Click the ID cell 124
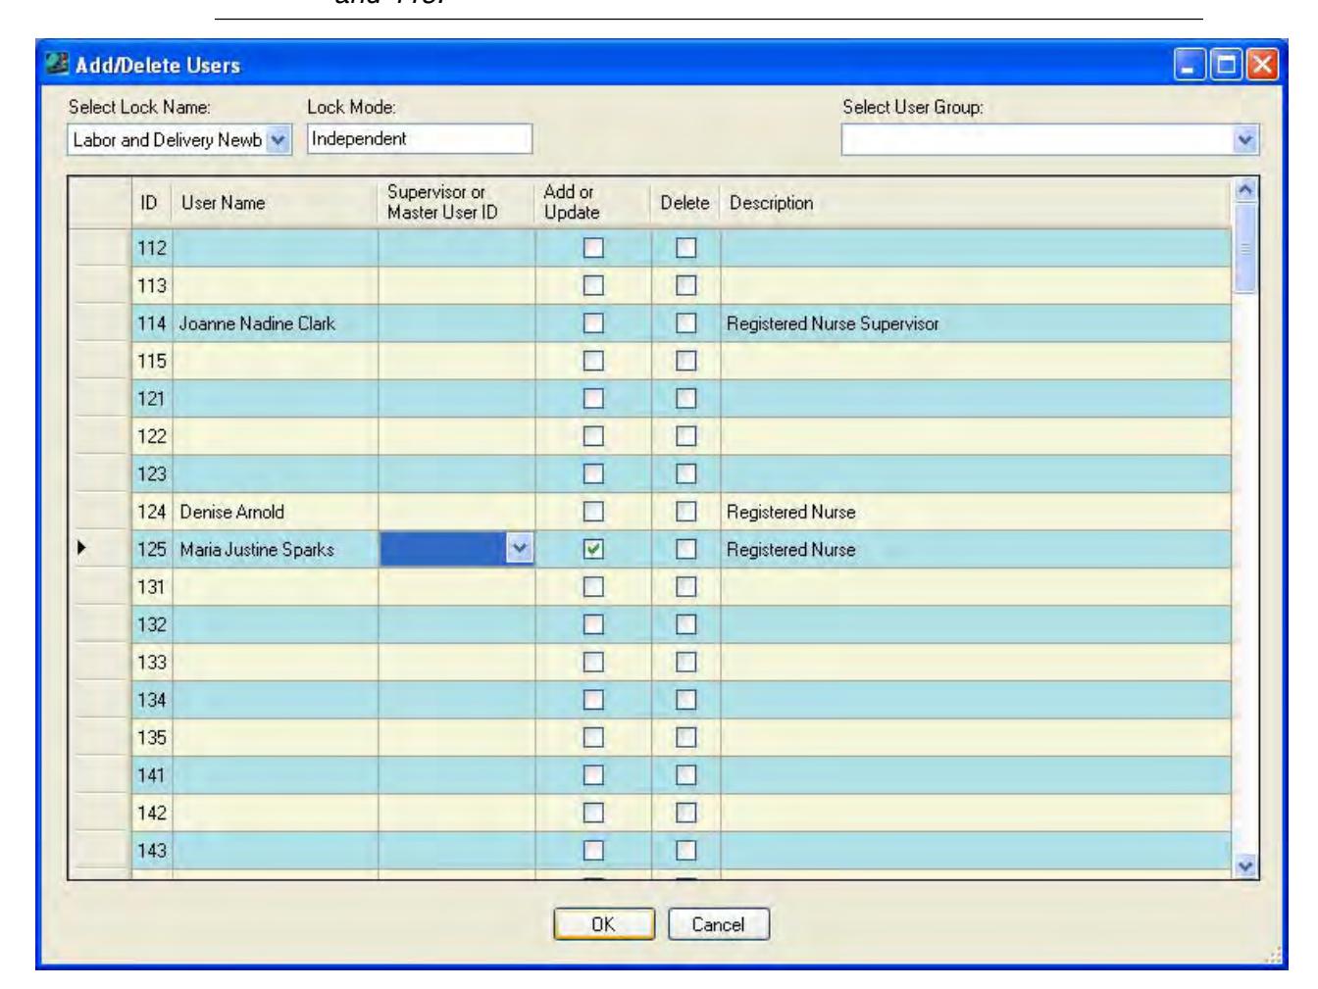 tap(152, 512)
